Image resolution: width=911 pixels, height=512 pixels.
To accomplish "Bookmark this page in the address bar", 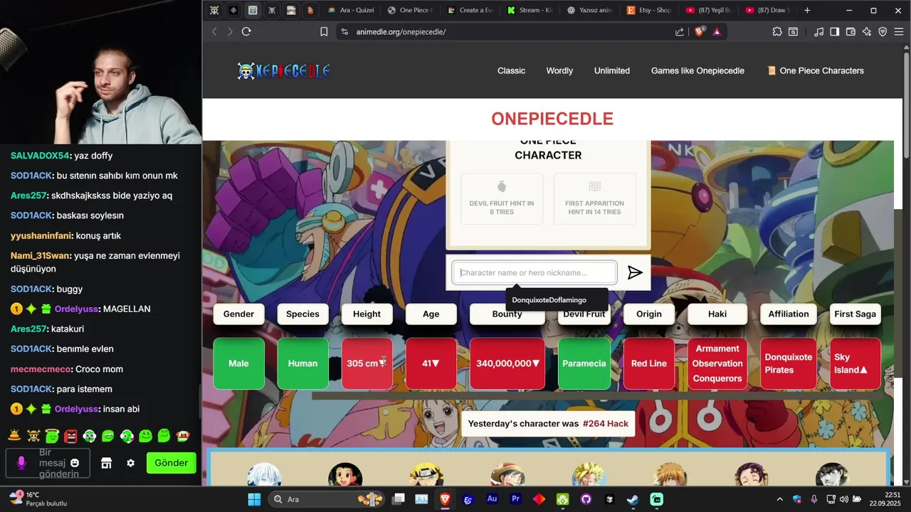I will point(324,31).
